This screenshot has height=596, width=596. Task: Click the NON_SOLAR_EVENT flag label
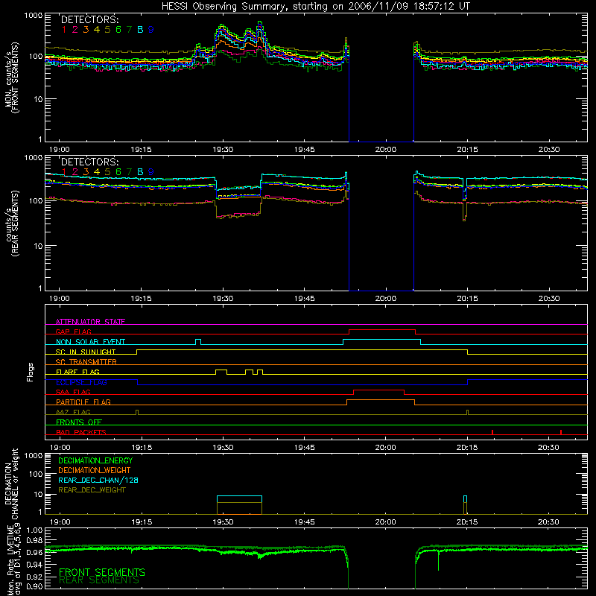[x=90, y=342]
